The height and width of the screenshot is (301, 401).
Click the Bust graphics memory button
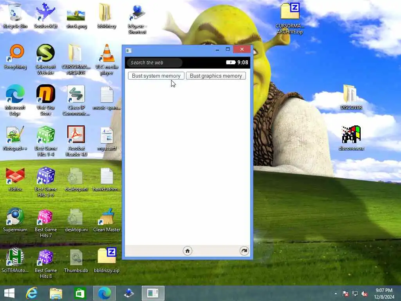point(216,76)
